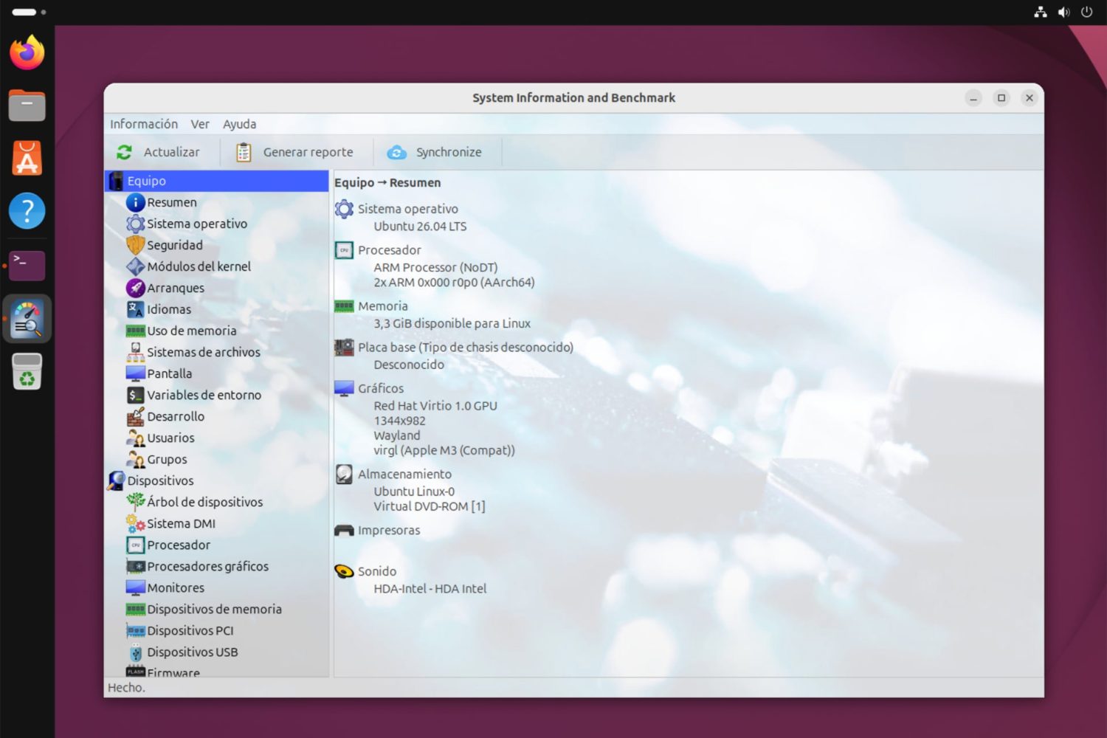
Task: Select the Grupos people icon
Action: [135, 459]
